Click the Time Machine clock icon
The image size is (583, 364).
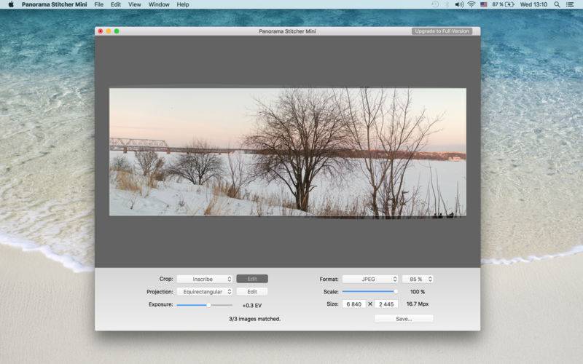[x=435, y=4]
